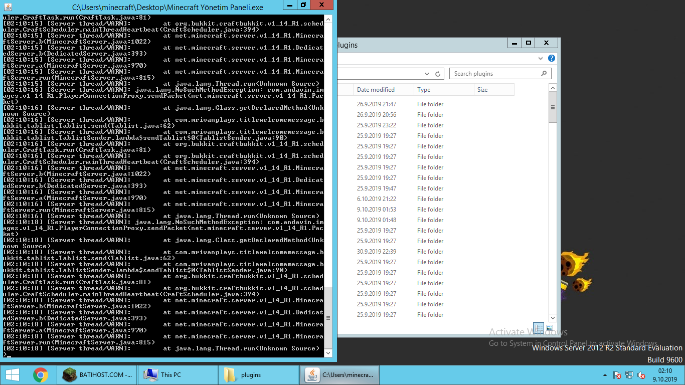Refresh the plugins folder view
Image resolution: width=685 pixels, height=385 pixels.
(x=438, y=74)
